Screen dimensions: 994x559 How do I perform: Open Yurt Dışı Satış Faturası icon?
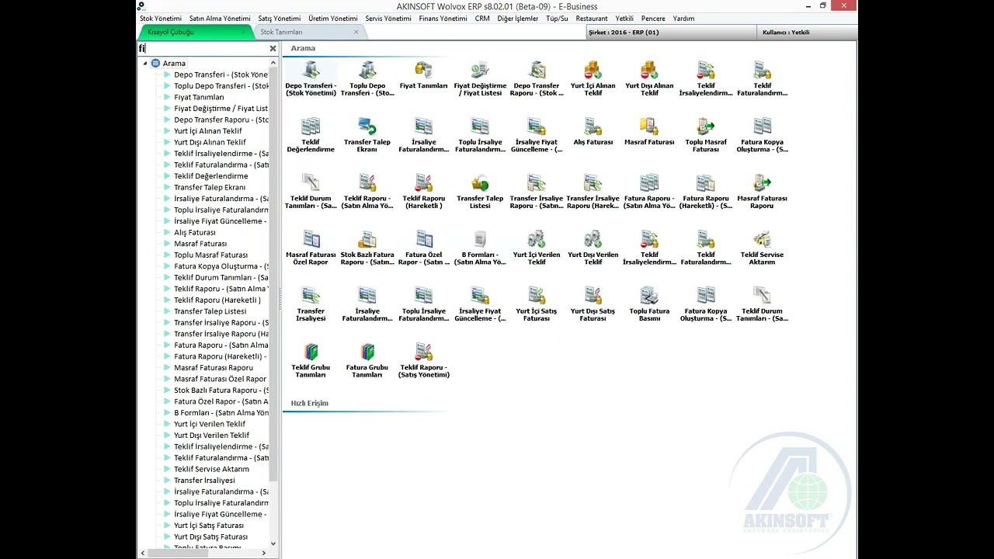coord(593,304)
